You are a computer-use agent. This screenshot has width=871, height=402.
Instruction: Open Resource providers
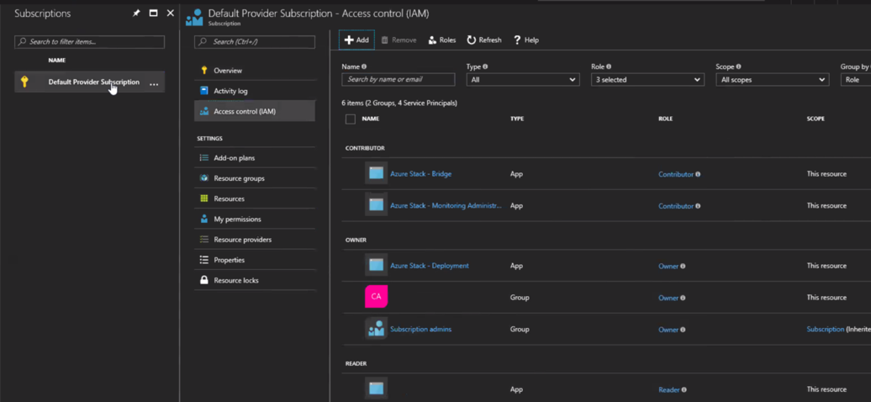point(255,240)
